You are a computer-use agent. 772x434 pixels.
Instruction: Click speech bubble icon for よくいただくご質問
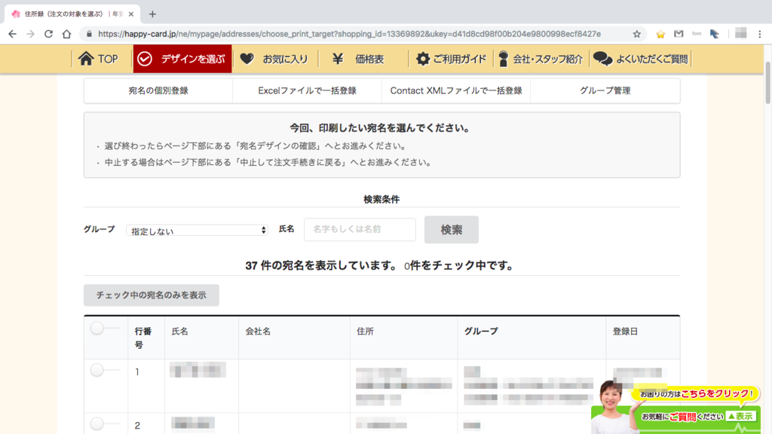(602, 59)
